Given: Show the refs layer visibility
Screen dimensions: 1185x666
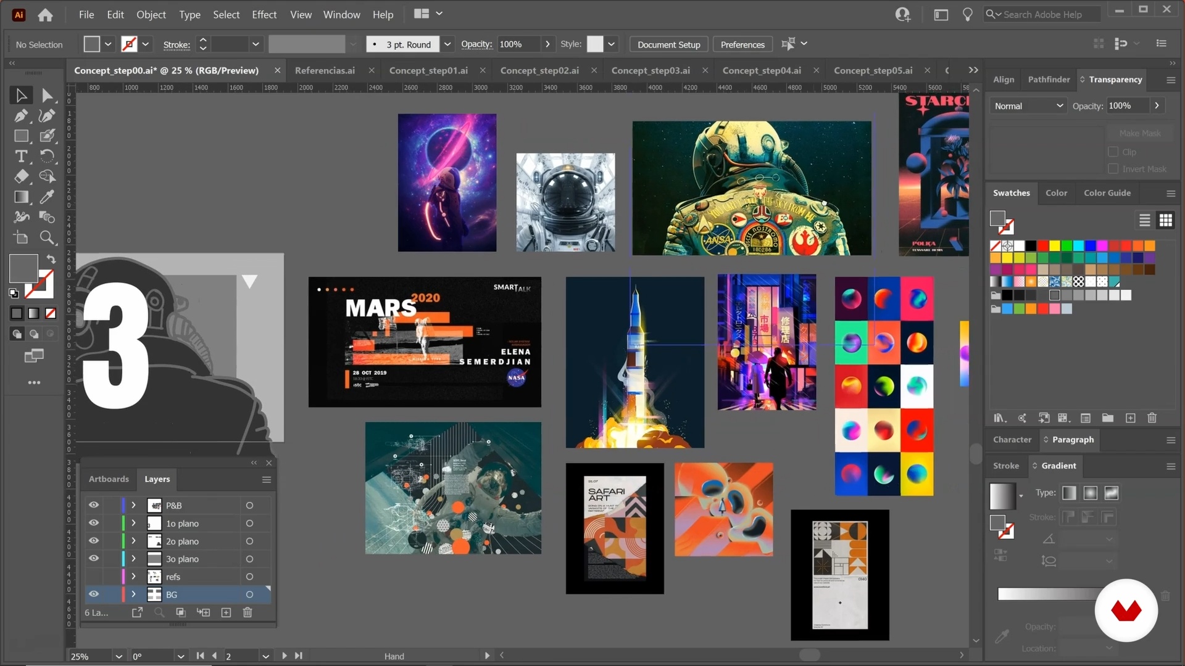Looking at the screenshot, I should (x=94, y=577).
